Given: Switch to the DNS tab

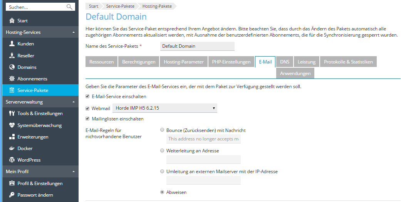Looking at the screenshot, I should 285,62.
